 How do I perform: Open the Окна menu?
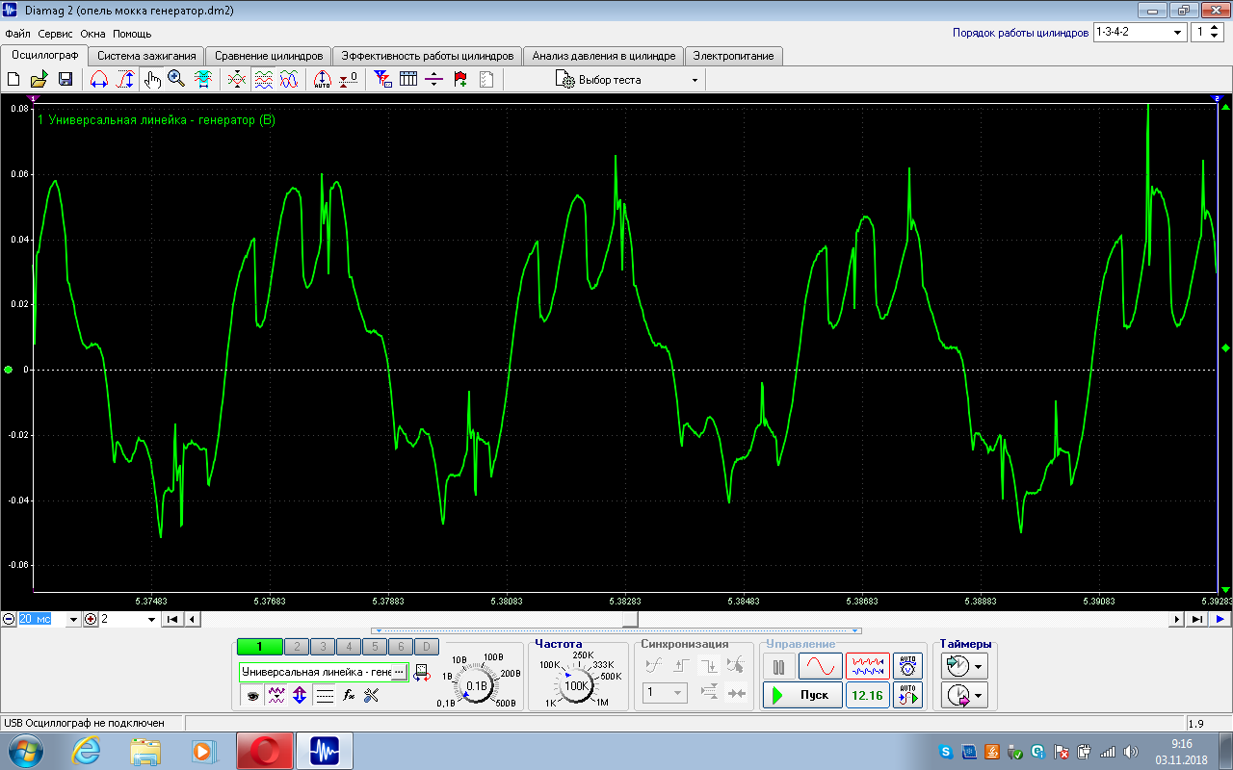point(92,34)
